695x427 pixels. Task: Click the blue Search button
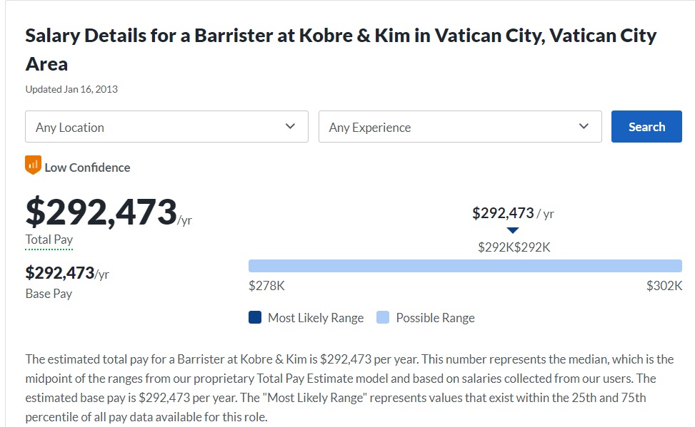(x=646, y=127)
